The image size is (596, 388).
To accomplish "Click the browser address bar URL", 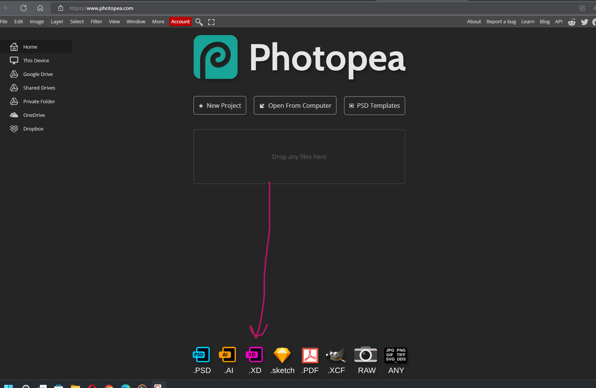I will point(101,8).
